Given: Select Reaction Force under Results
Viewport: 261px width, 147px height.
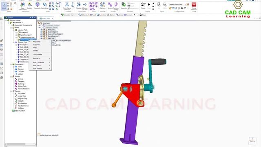Looking at the screenshot, I should point(23,106).
